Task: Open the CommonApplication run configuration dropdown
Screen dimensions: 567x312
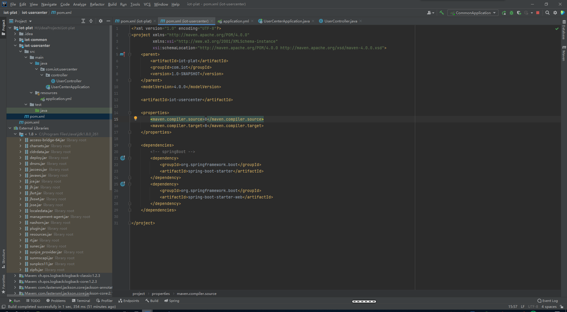Action: coord(494,13)
